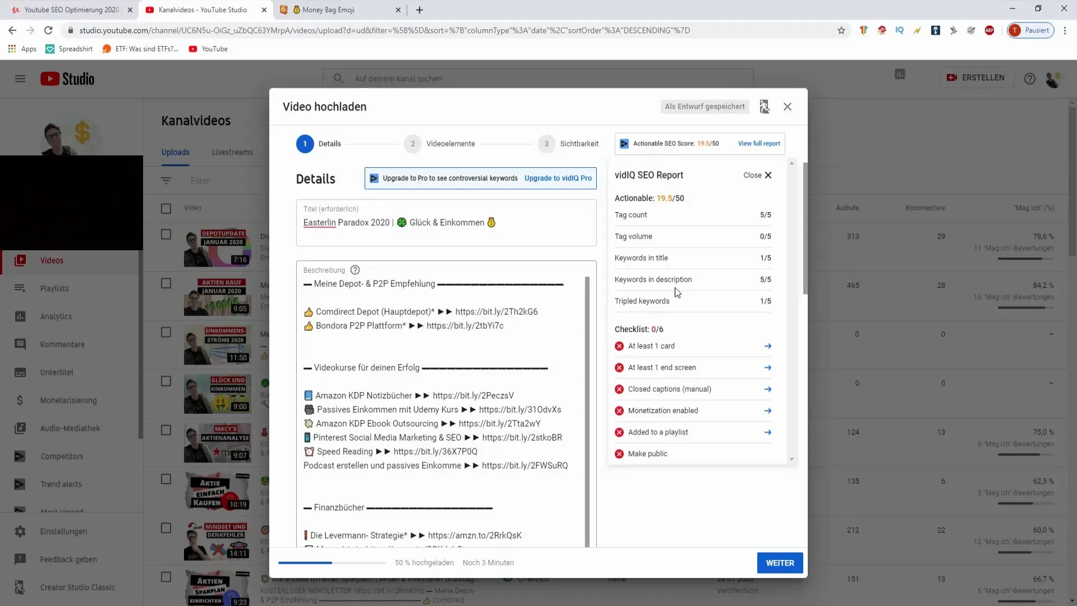
Task: Select the Aktien Kauf Januar 2020 video checkbox
Action: pos(166,283)
